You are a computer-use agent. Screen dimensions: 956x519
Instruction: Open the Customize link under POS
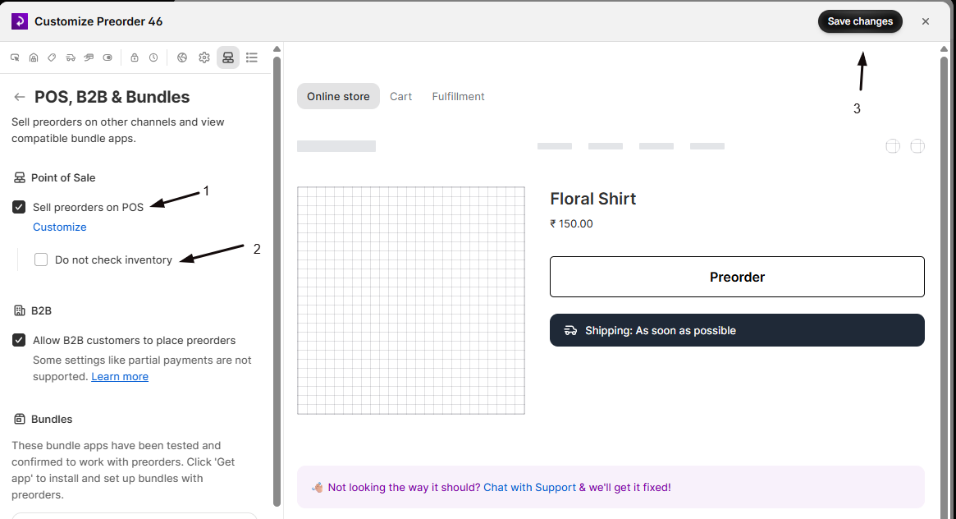coord(60,227)
